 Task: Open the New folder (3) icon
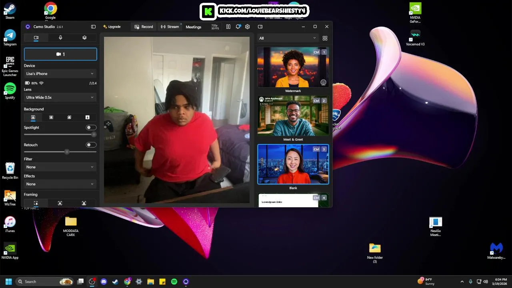click(x=375, y=253)
